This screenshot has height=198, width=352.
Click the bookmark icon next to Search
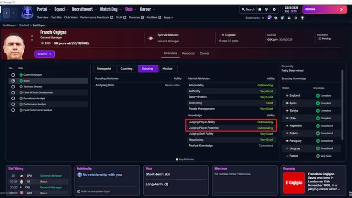[260, 10]
